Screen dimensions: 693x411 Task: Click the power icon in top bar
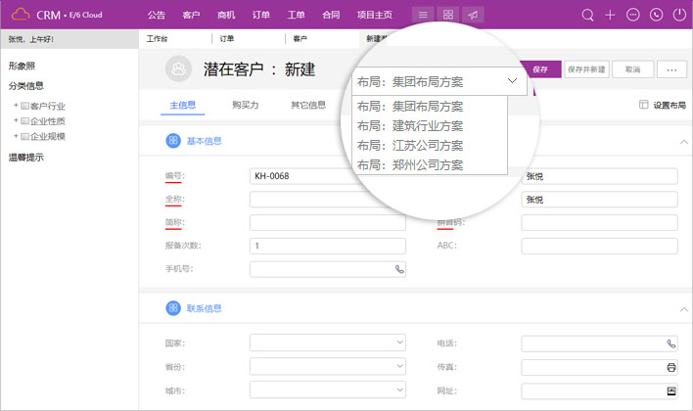(678, 15)
